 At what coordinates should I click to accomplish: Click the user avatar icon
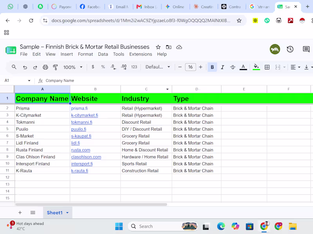click(x=275, y=49)
